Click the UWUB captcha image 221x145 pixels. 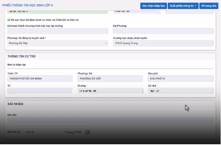pos(73,132)
